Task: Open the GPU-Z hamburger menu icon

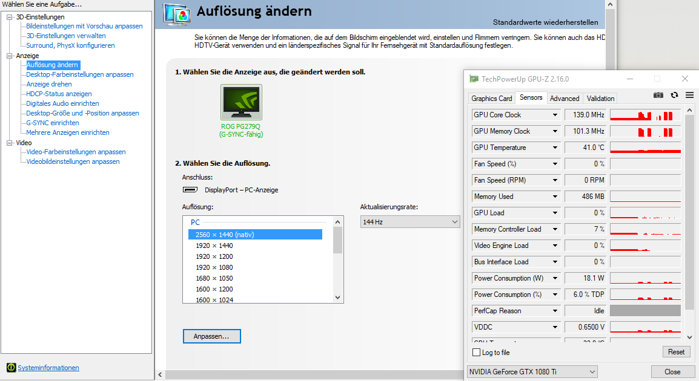Action: [x=689, y=96]
